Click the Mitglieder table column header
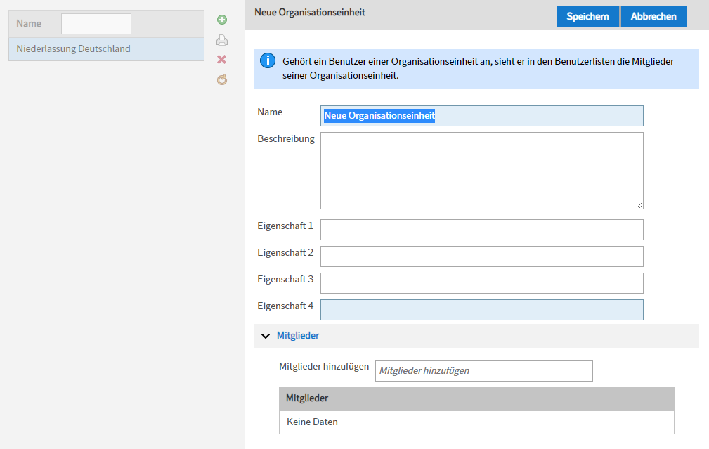 tap(476, 399)
